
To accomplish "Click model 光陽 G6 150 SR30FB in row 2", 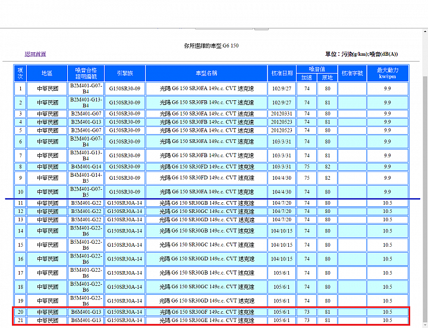I will tap(206, 103).
